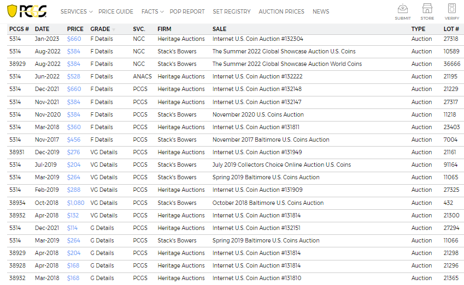The height and width of the screenshot is (285, 464).
Task: Open the $456 price for Nov-2017 sale
Action: click(x=74, y=140)
